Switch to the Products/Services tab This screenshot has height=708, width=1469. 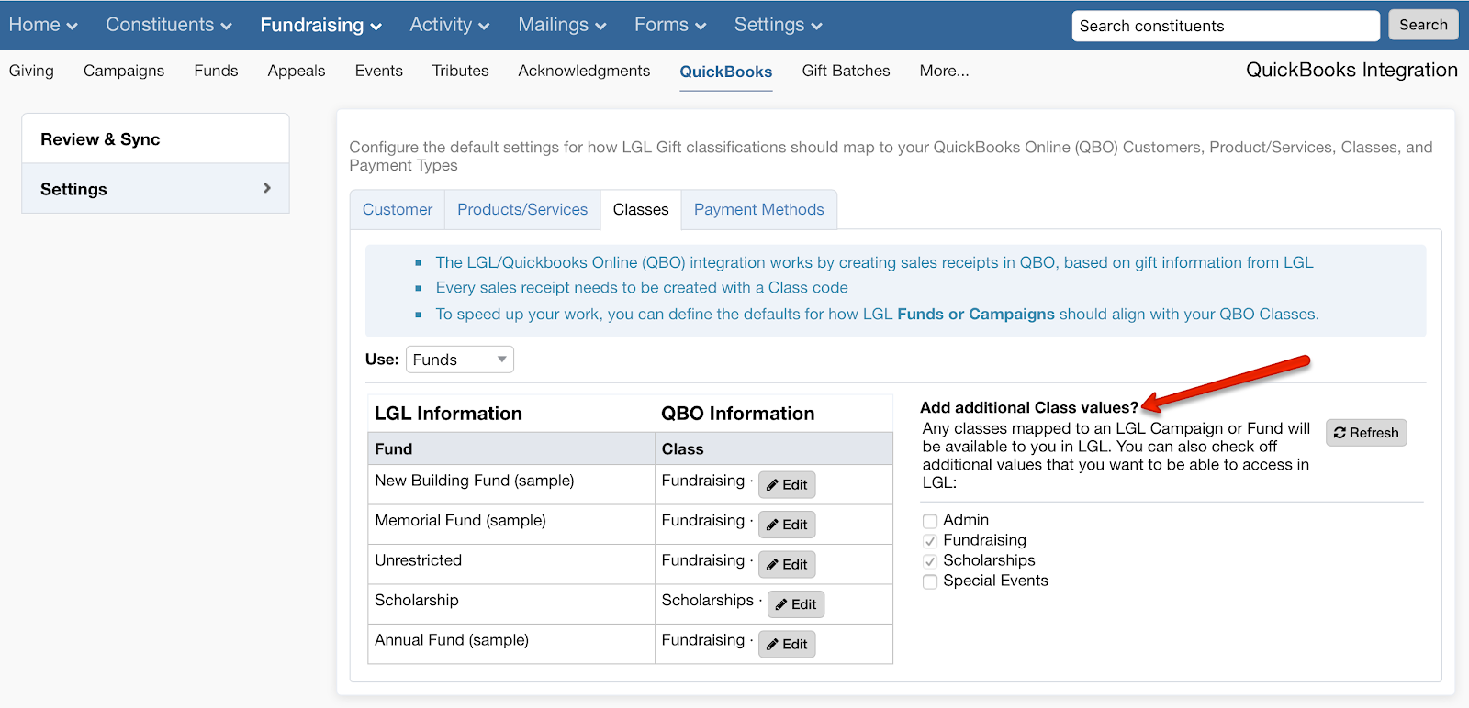[522, 209]
